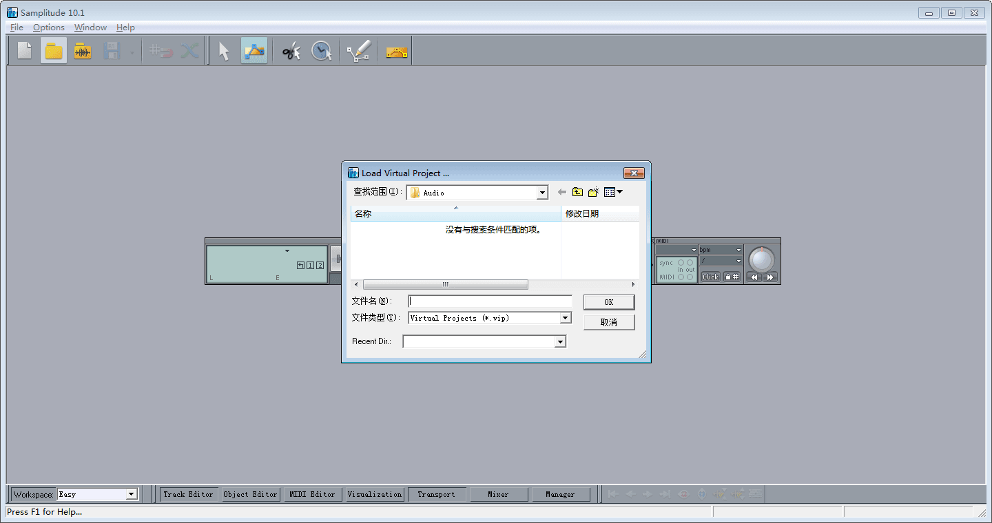
Task: Toggle the Click metronome button in transport
Action: pos(710,277)
